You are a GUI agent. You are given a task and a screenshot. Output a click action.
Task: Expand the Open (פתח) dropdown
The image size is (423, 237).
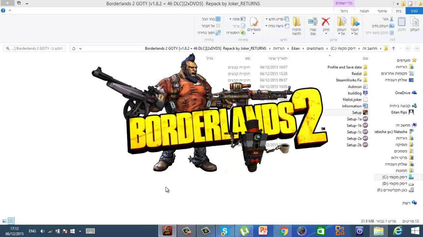tap(230, 19)
